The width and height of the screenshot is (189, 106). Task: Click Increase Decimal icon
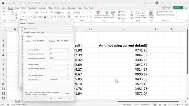[x=87, y=16]
